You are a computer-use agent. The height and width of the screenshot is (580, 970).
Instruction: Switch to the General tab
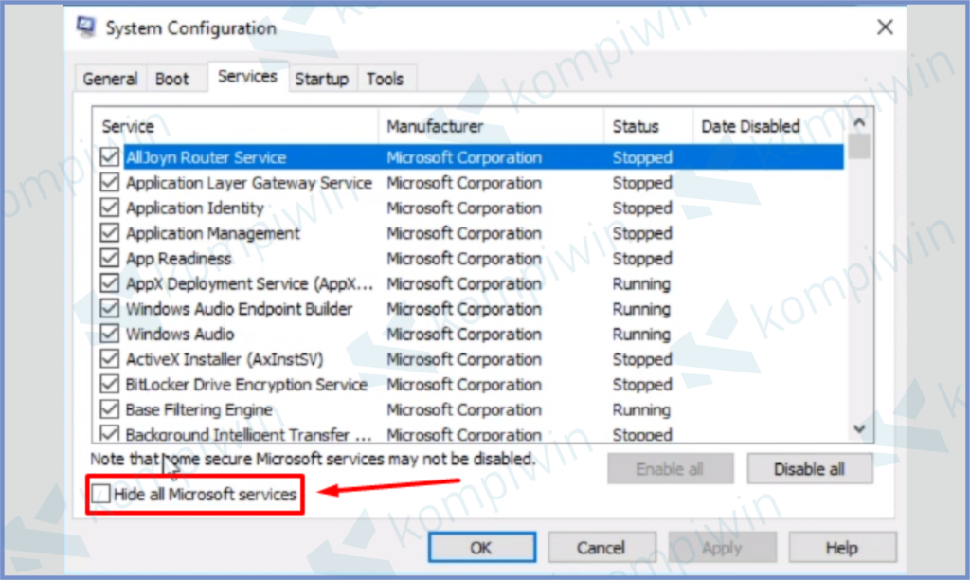tap(109, 78)
